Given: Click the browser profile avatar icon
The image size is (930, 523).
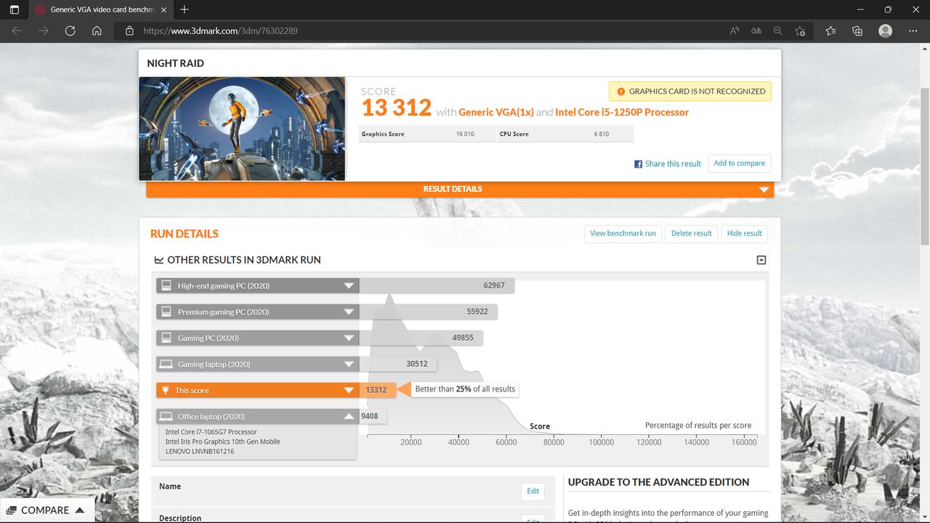Looking at the screenshot, I should pyautogui.click(x=885, y=31).
